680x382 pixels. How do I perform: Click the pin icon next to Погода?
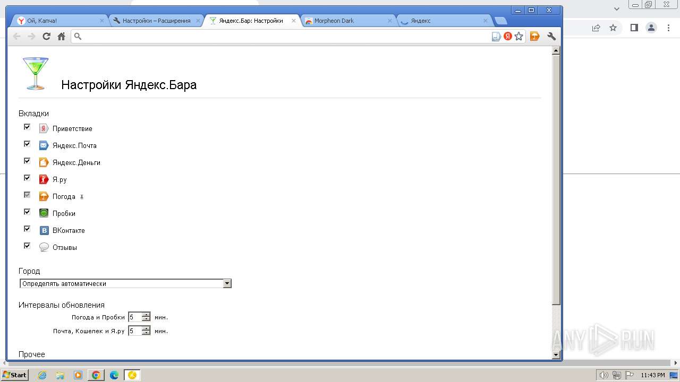point(82,197)
